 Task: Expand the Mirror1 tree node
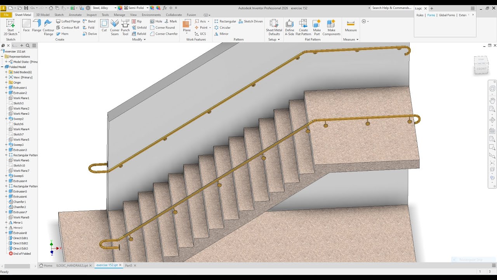[6, 222]
